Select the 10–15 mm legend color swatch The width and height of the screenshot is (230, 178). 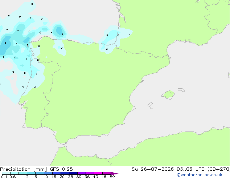[x=48, y=173]
